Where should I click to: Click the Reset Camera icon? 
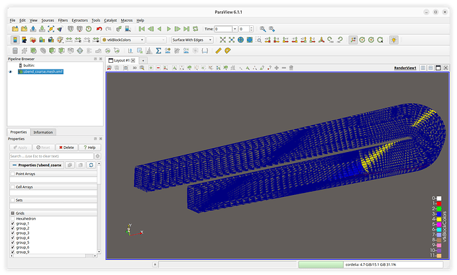pyautogui.click(x=223, y=40)
